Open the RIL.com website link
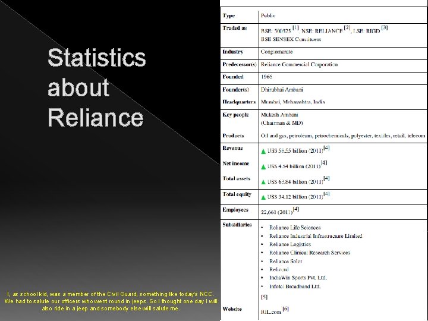This screenshot has width=428, height=321. pos(271,311)
